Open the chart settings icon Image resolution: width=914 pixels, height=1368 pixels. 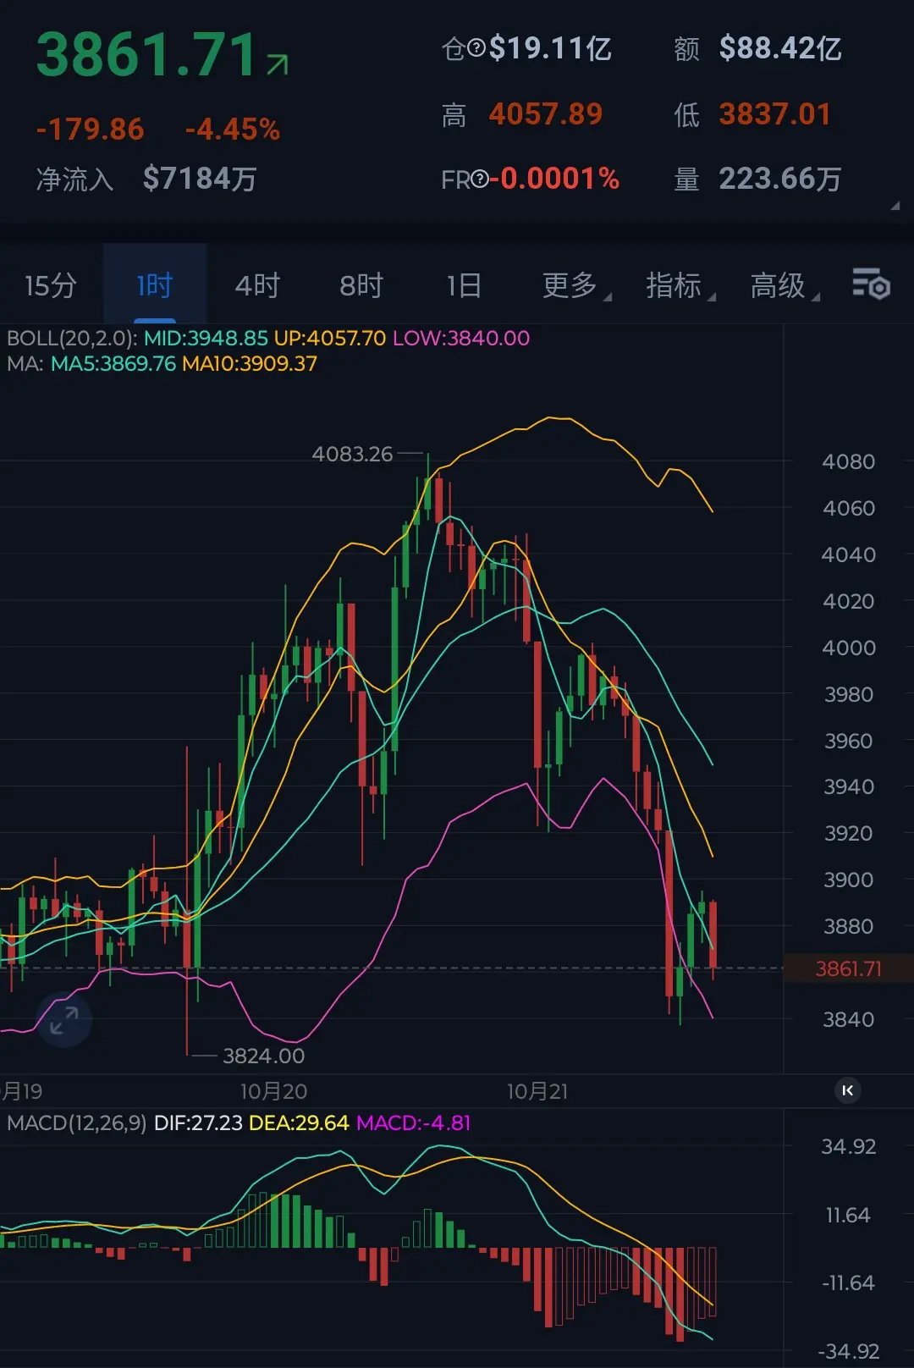click(871, 284)
